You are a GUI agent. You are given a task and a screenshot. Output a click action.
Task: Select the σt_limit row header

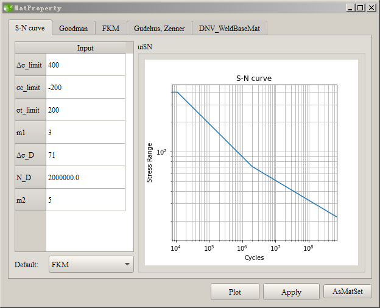[x=30, y=110]
